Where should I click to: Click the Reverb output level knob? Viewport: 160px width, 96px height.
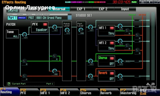[120, 76]
